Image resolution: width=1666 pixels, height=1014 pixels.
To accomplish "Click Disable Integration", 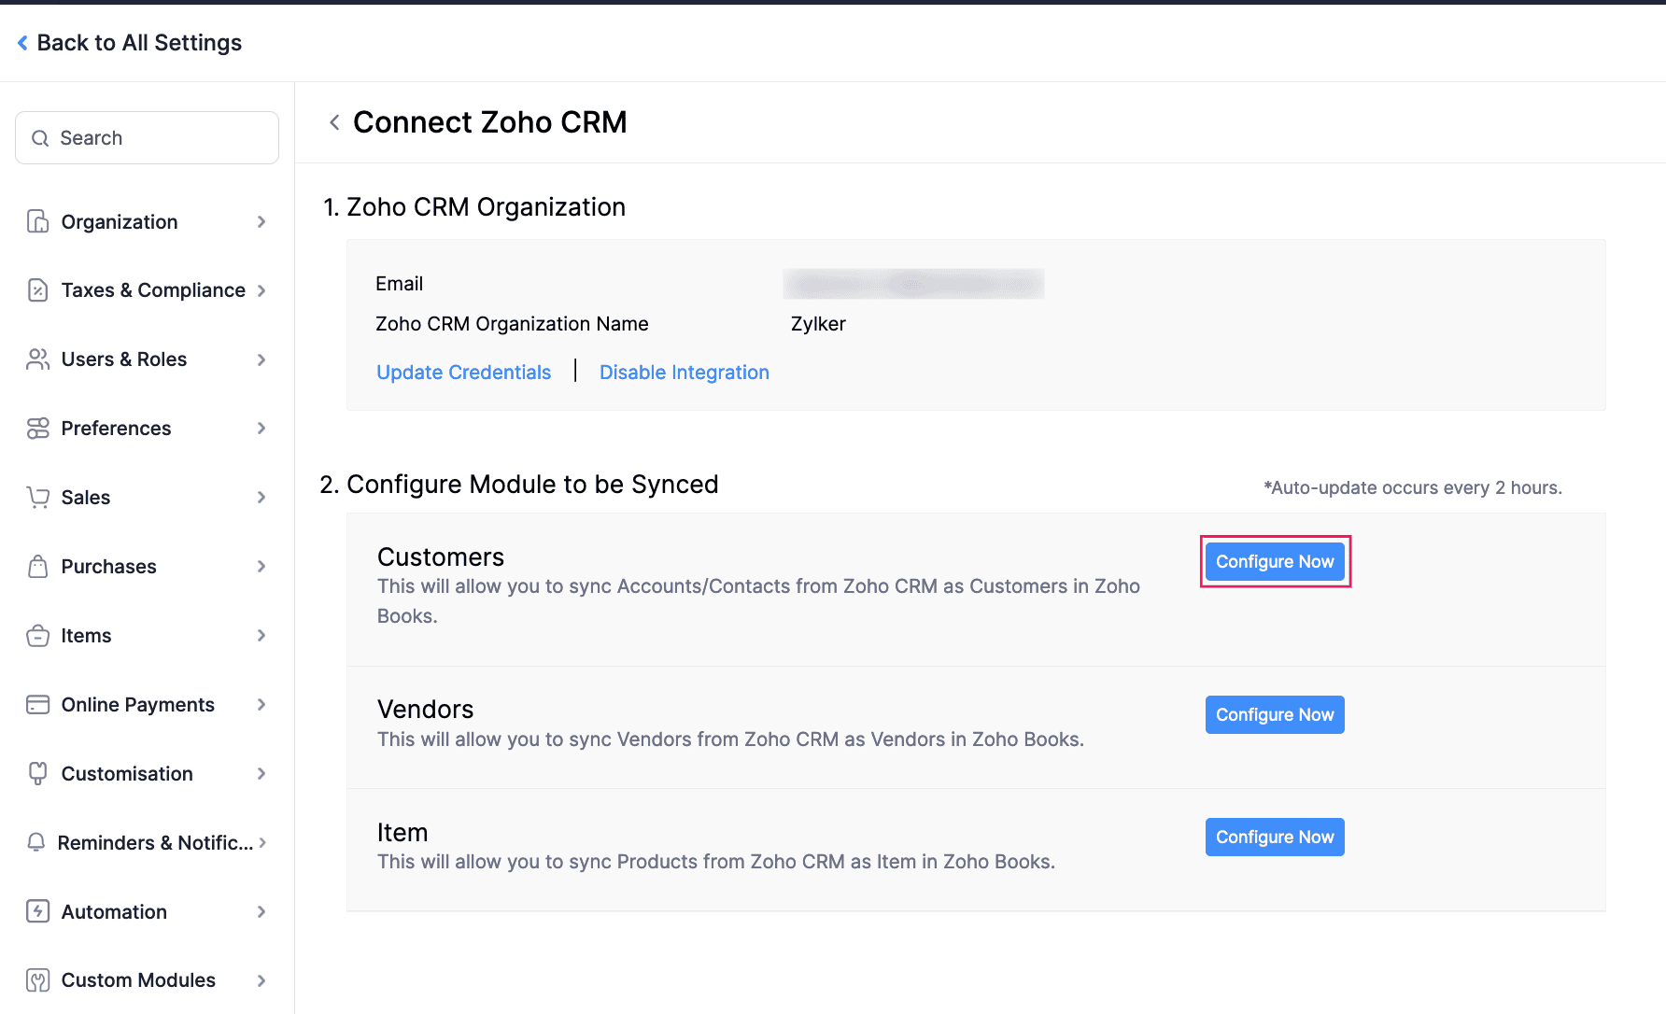I will [684, 372].
